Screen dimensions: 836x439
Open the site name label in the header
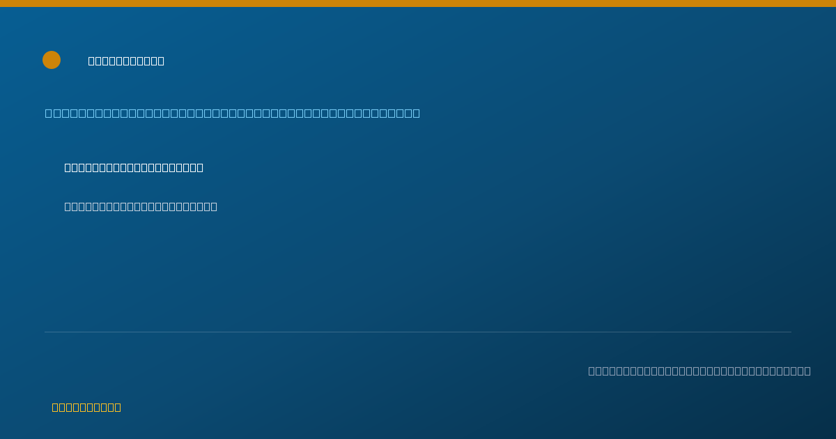click(126, 61)
